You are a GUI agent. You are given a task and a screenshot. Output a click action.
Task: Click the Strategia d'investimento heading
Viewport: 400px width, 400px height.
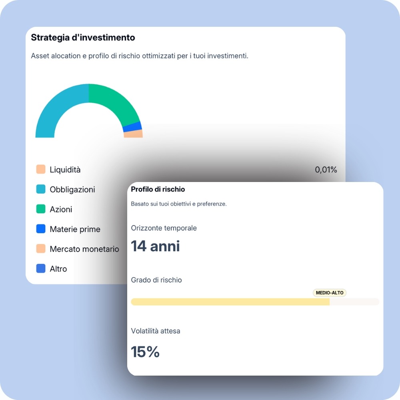coord(83,38)
